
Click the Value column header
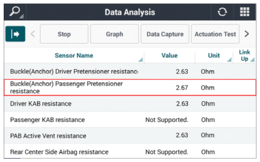170,55
